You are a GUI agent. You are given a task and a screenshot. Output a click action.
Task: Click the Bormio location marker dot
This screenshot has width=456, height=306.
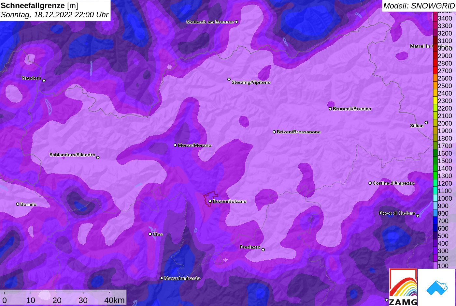click(18, 204)
